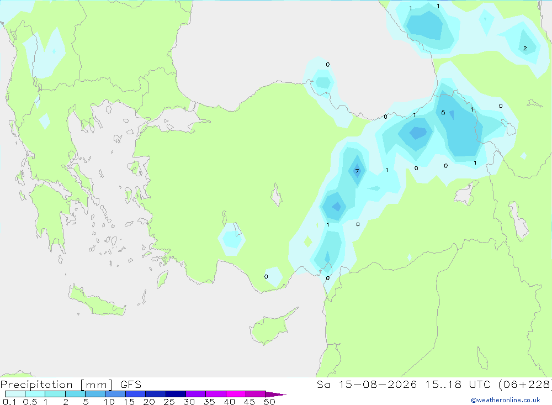Choose the 20–25 mm dark blue legend swatch
This screenshot has width=552, height=405.
[x=156, y=394]
